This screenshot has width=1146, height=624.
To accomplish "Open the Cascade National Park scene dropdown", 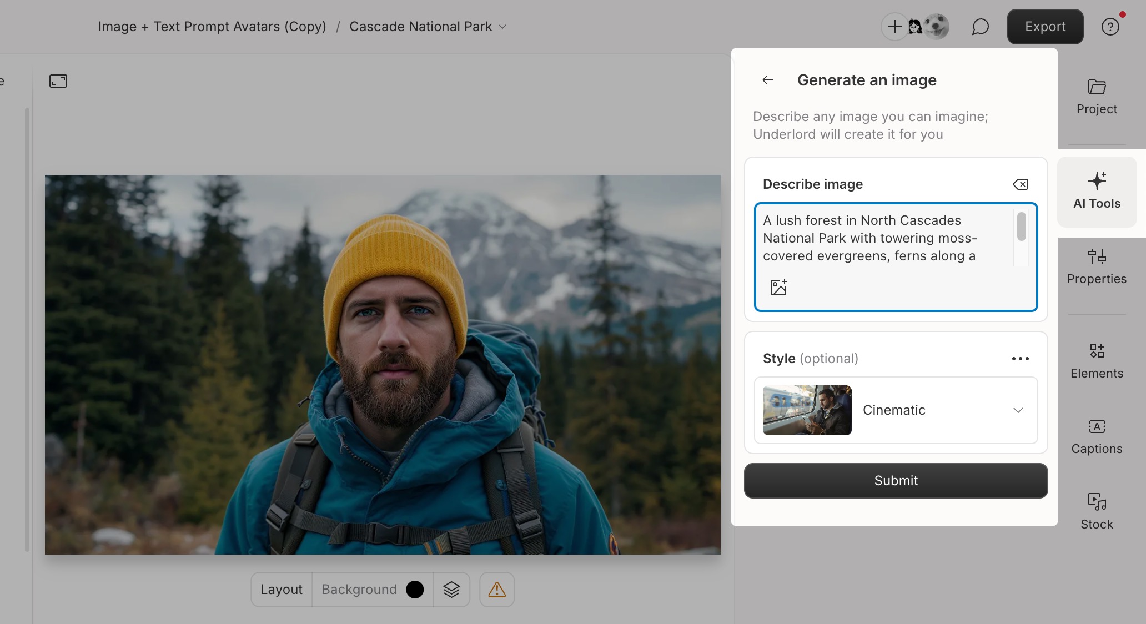I will pyautogui.click(x=502, y=27).
